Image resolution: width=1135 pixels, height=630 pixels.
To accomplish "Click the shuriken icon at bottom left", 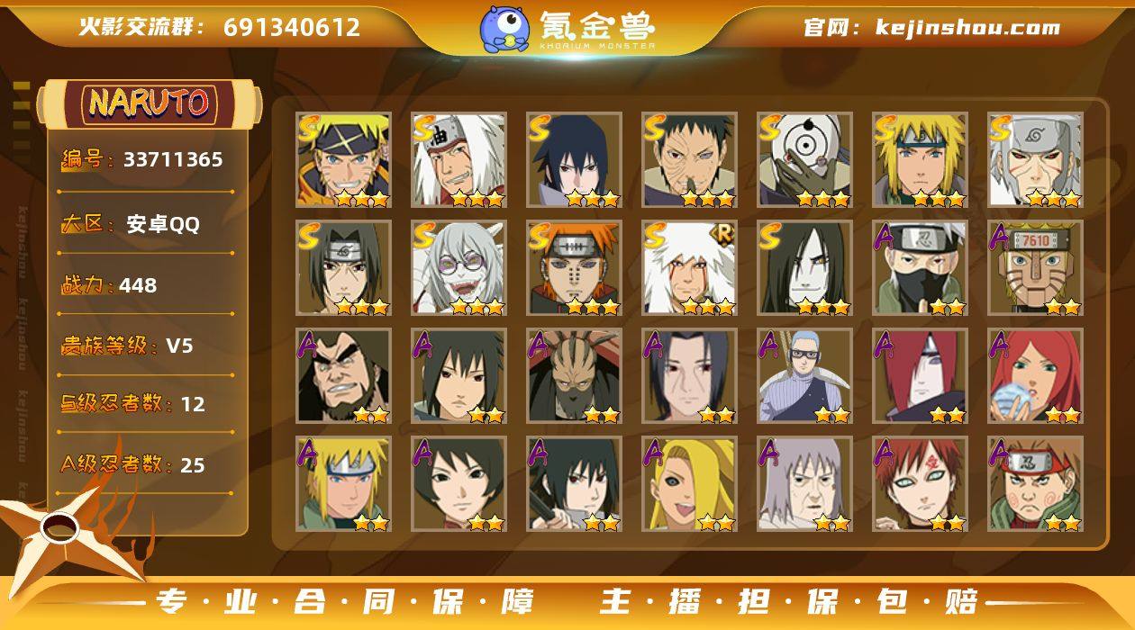I will (x=63, y=531).
